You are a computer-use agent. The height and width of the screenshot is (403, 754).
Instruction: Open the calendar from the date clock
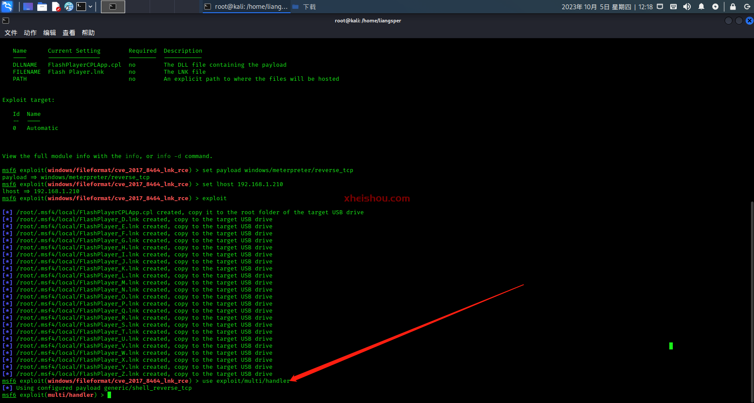pyautogui.click(x=607, y=7)
